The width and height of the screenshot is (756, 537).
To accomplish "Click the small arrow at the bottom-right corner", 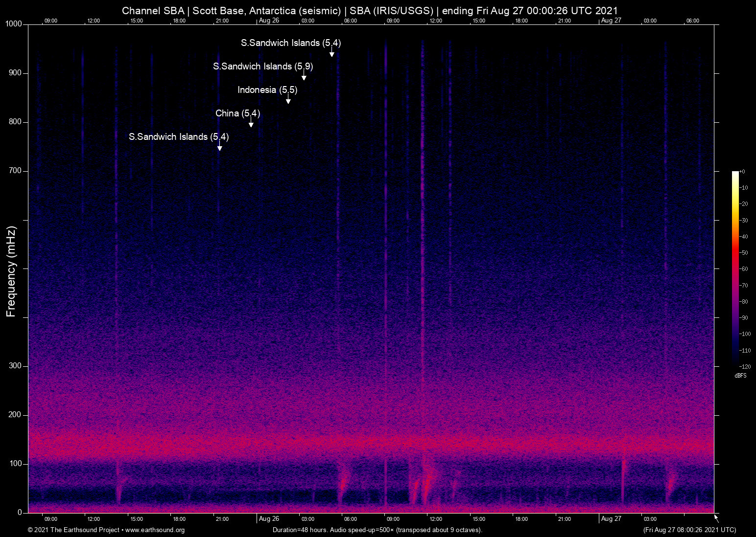I will click(x=715, y=517).
